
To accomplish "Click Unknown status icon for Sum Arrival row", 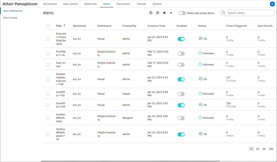I will point(200,64).
